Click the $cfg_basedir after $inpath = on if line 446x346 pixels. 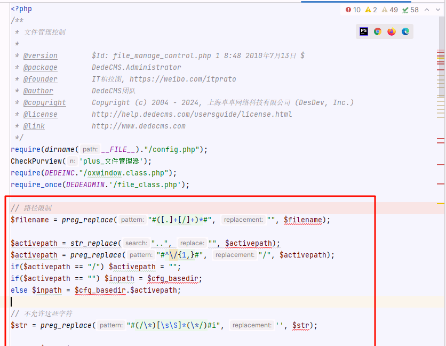[173, 278]
